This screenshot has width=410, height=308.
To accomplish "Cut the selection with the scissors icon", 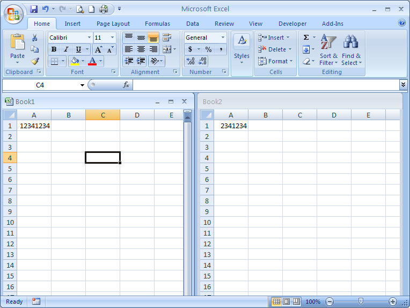I will [34, 38].
